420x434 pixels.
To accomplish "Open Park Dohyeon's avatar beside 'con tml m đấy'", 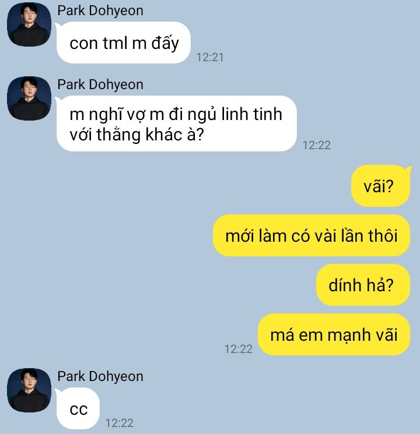I will coord(29,24).
